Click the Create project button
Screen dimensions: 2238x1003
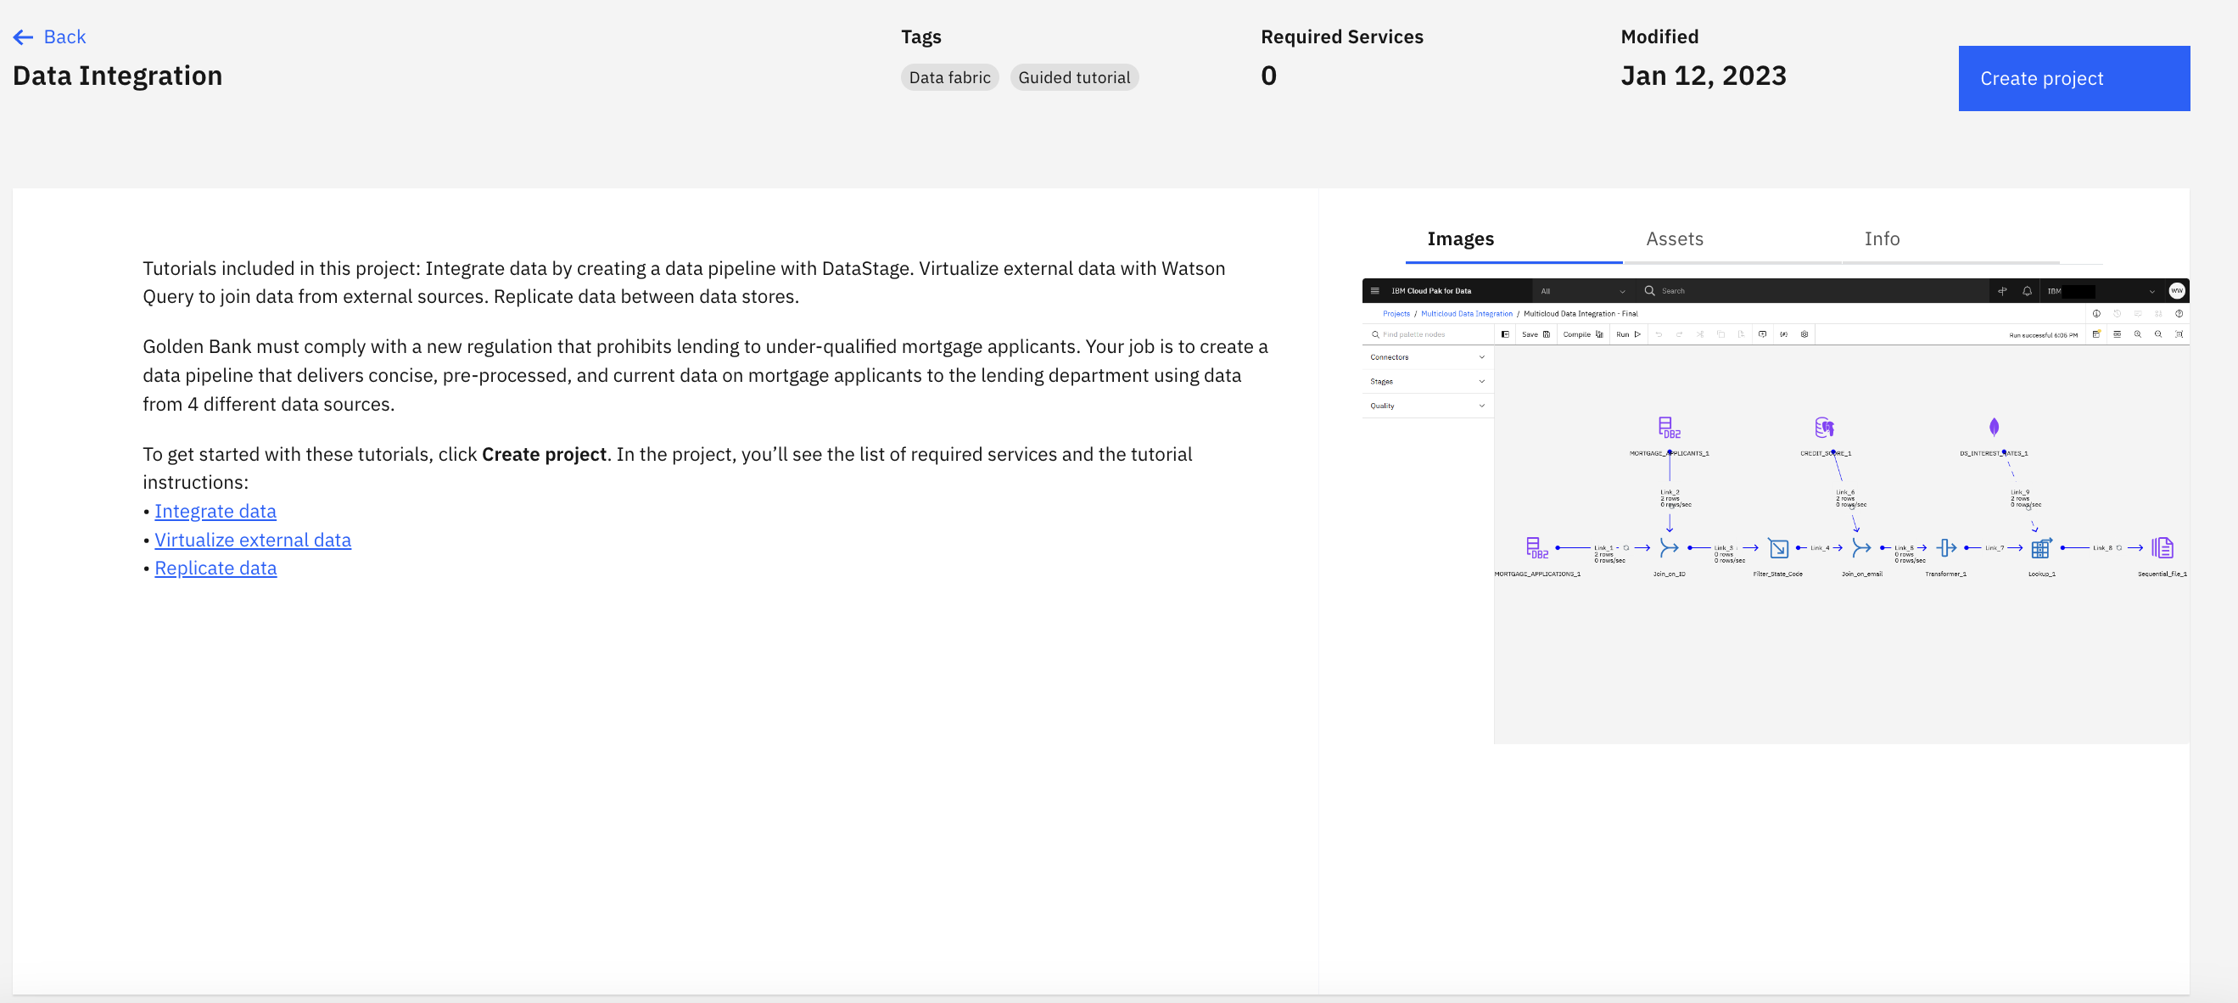(x=2073, y=78)
